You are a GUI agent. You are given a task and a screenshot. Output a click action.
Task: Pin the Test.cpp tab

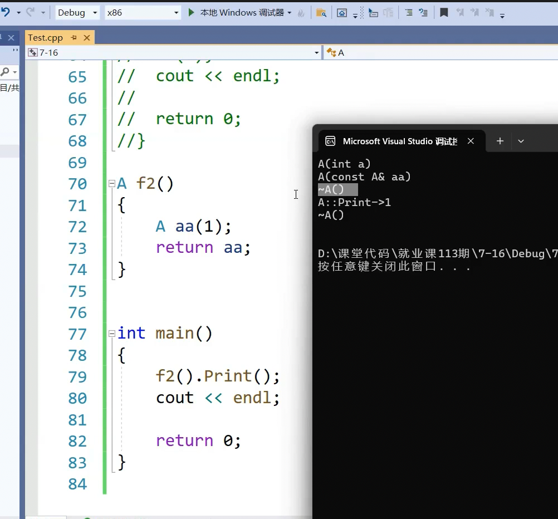tap(74, 37)
